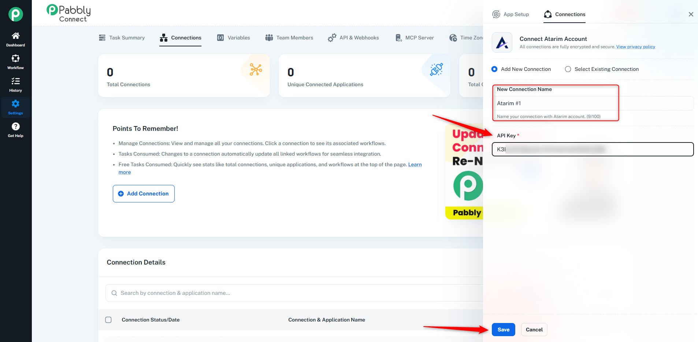Switch to the App Setup tab
This screenshot has width=698, height=342.
point(510,14)
